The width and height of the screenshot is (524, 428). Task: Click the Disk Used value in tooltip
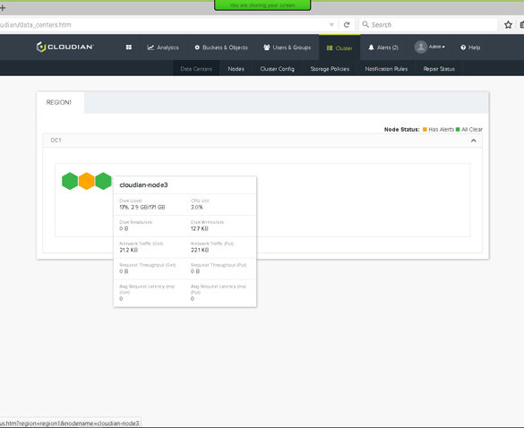coord(142,207)
